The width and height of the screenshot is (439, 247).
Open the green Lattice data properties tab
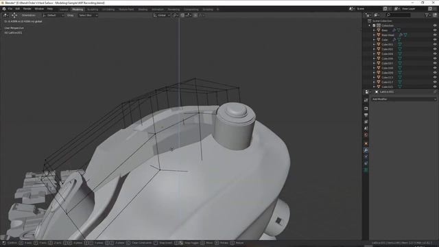366,170
